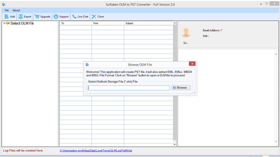Click the preview pane scroll down arrow
Viewport: 280px width, 157px height.
[276, 141]
